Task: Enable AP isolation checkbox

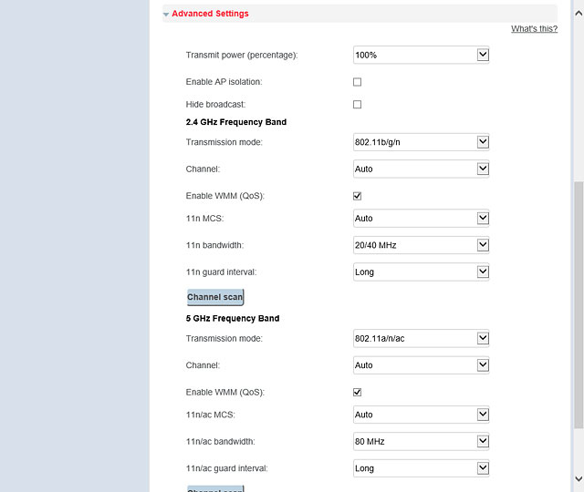Action: pos(357,82)
